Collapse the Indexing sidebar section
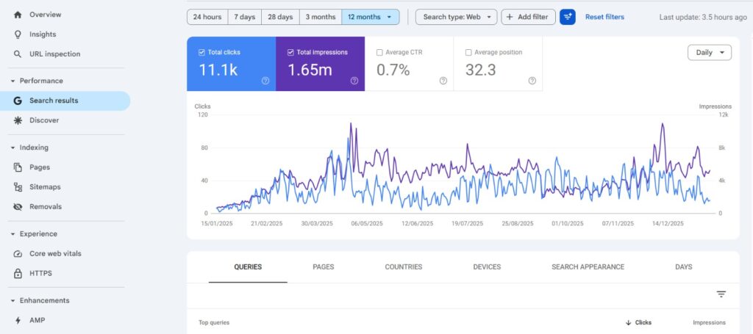 coord(13,148)
